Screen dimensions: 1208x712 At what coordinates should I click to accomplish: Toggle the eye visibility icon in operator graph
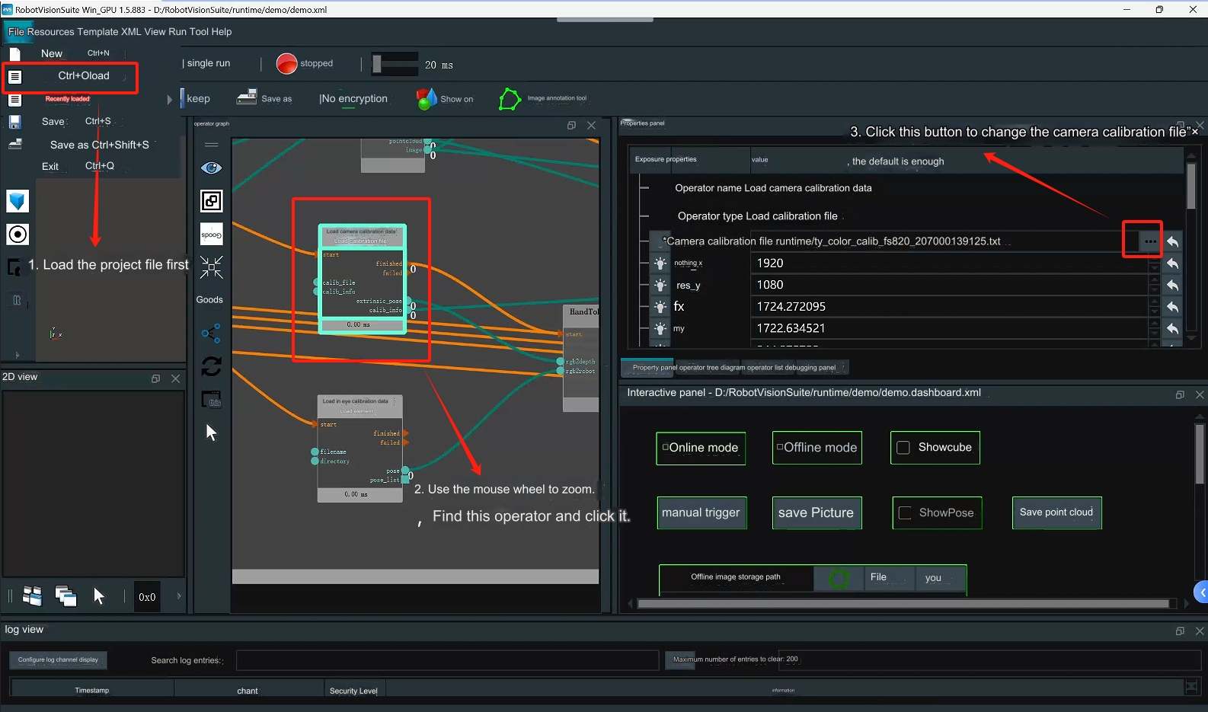point(211,168)
